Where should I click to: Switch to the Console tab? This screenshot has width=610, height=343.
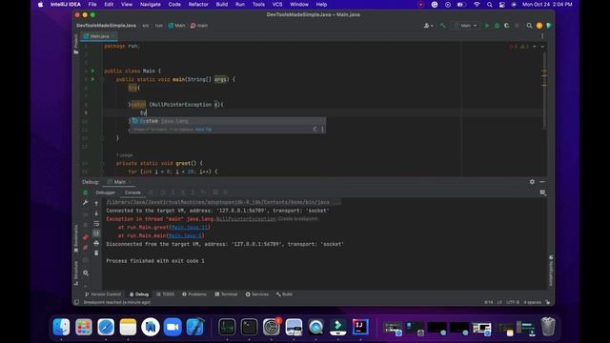tap(132, 192)
